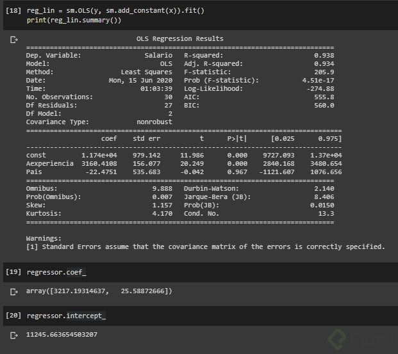Click the Pais coefficient row

179,172
